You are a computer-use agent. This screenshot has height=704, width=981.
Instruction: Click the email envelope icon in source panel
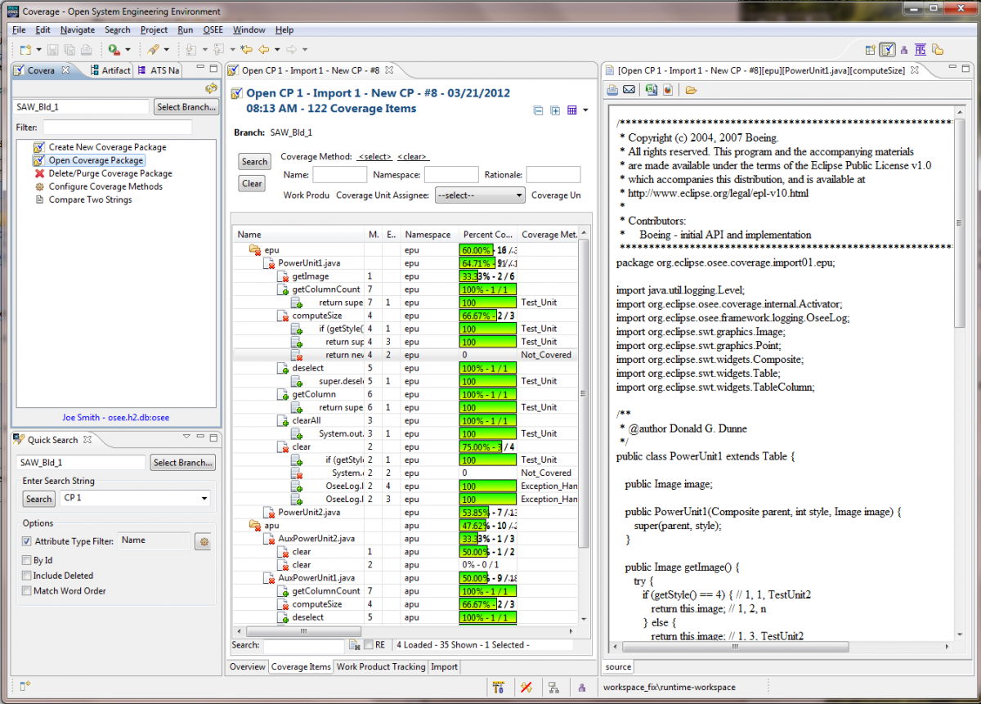[629, 90]
